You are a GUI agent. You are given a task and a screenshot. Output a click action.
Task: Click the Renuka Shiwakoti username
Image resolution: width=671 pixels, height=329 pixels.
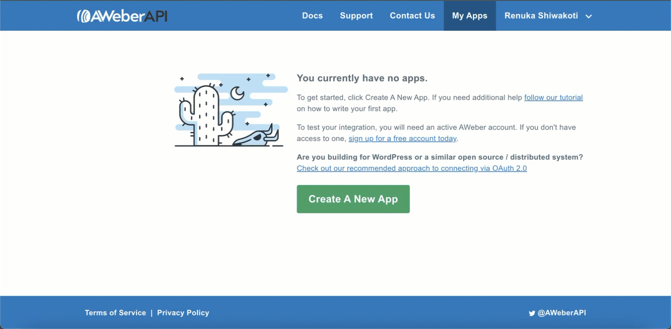click(x=541, y=15)
